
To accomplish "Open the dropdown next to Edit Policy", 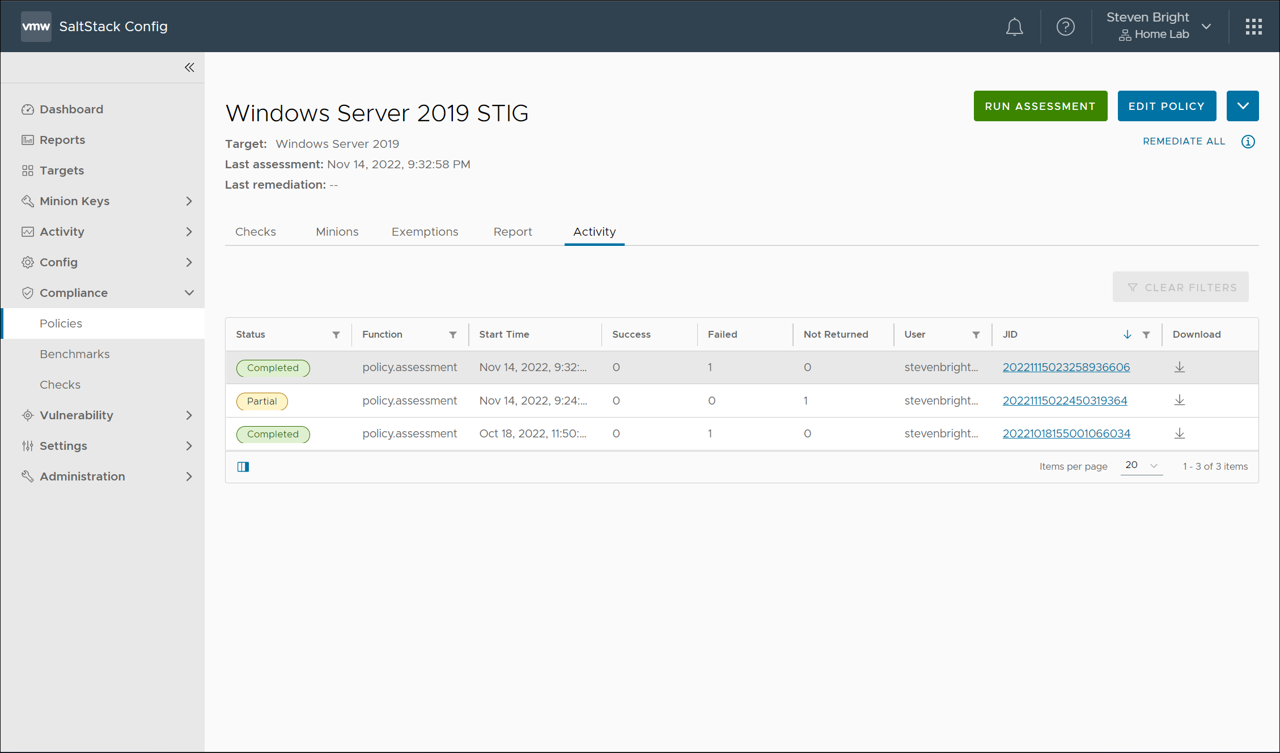I will pos(1242,106).
